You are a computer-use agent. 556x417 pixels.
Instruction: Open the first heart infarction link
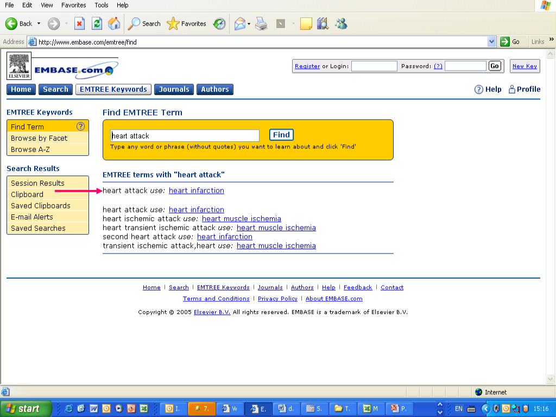click(x=197, y=191)
